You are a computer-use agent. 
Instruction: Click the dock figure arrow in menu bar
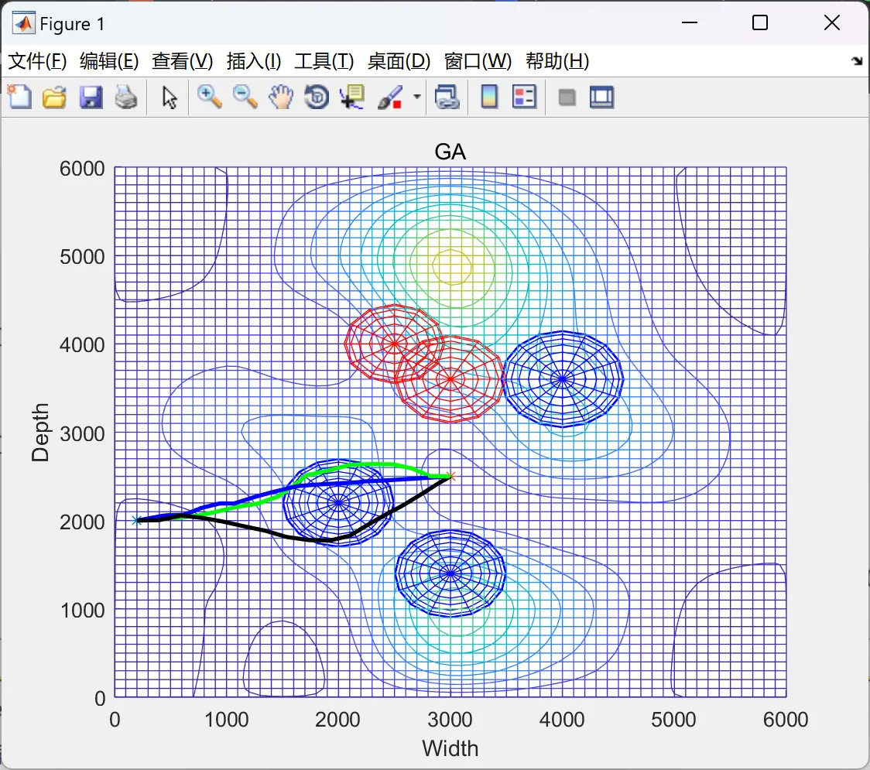[858, 61]
